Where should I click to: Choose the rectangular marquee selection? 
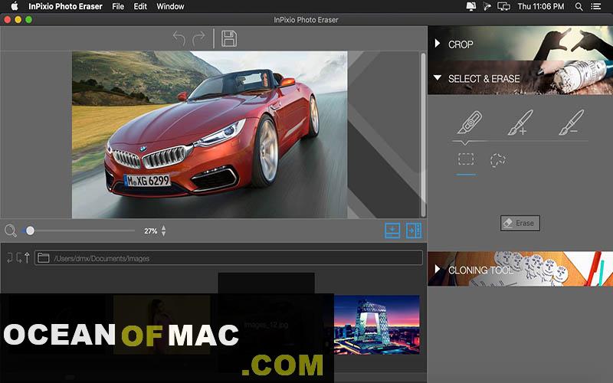[466, 159]
